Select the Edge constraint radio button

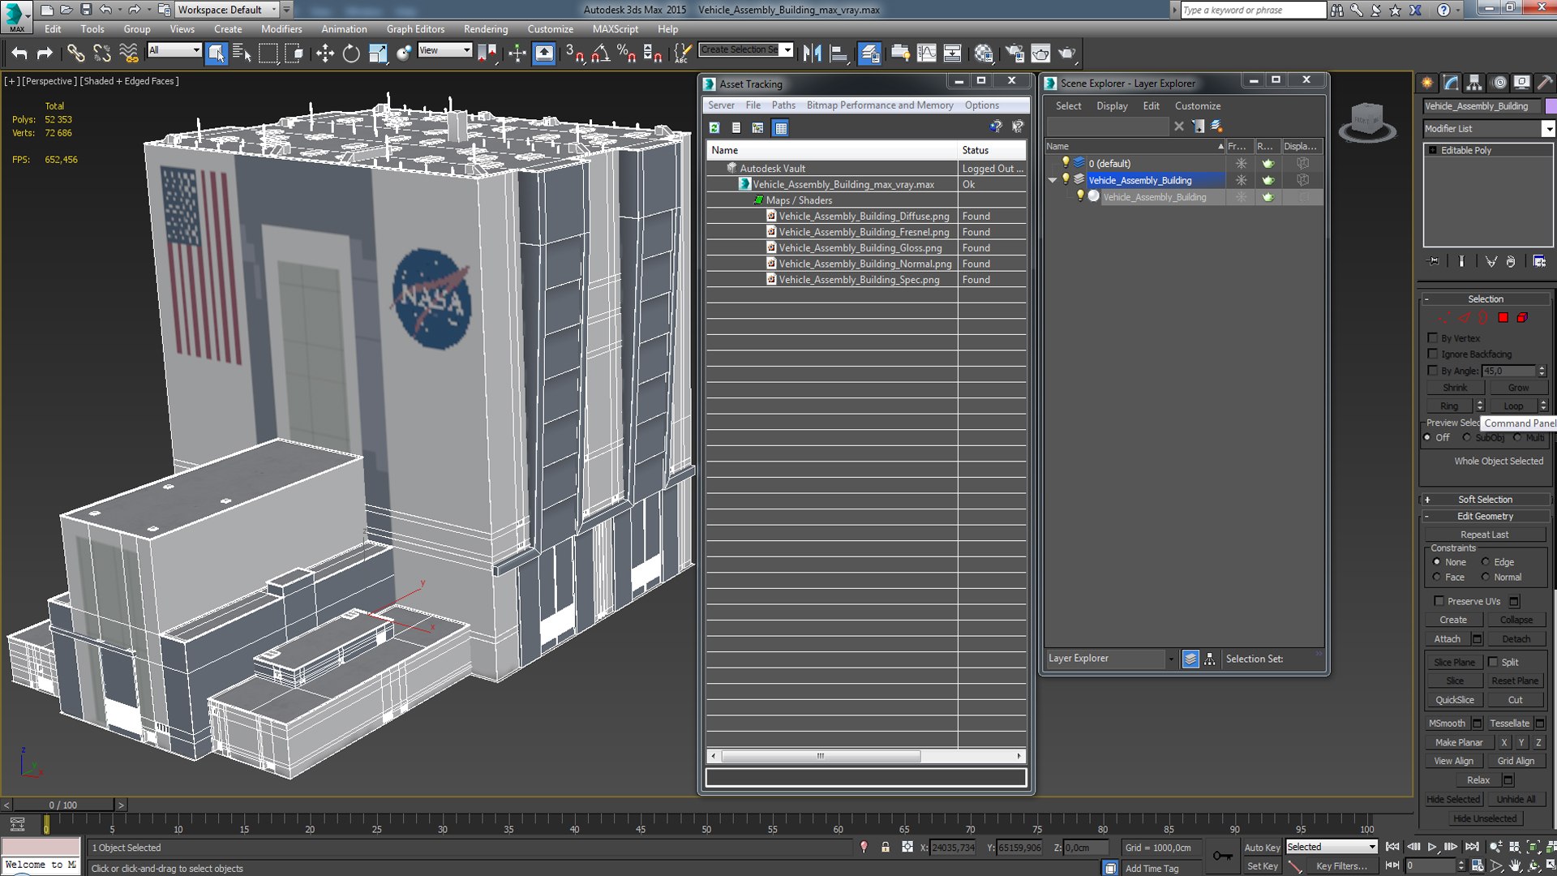(x=1486, y=561)
